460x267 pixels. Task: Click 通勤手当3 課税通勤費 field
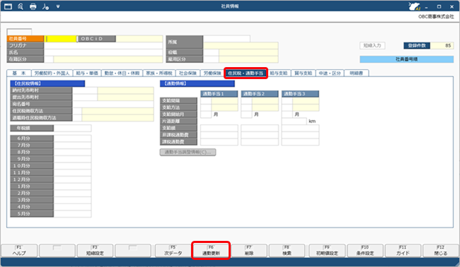click(x=300, y=142)
